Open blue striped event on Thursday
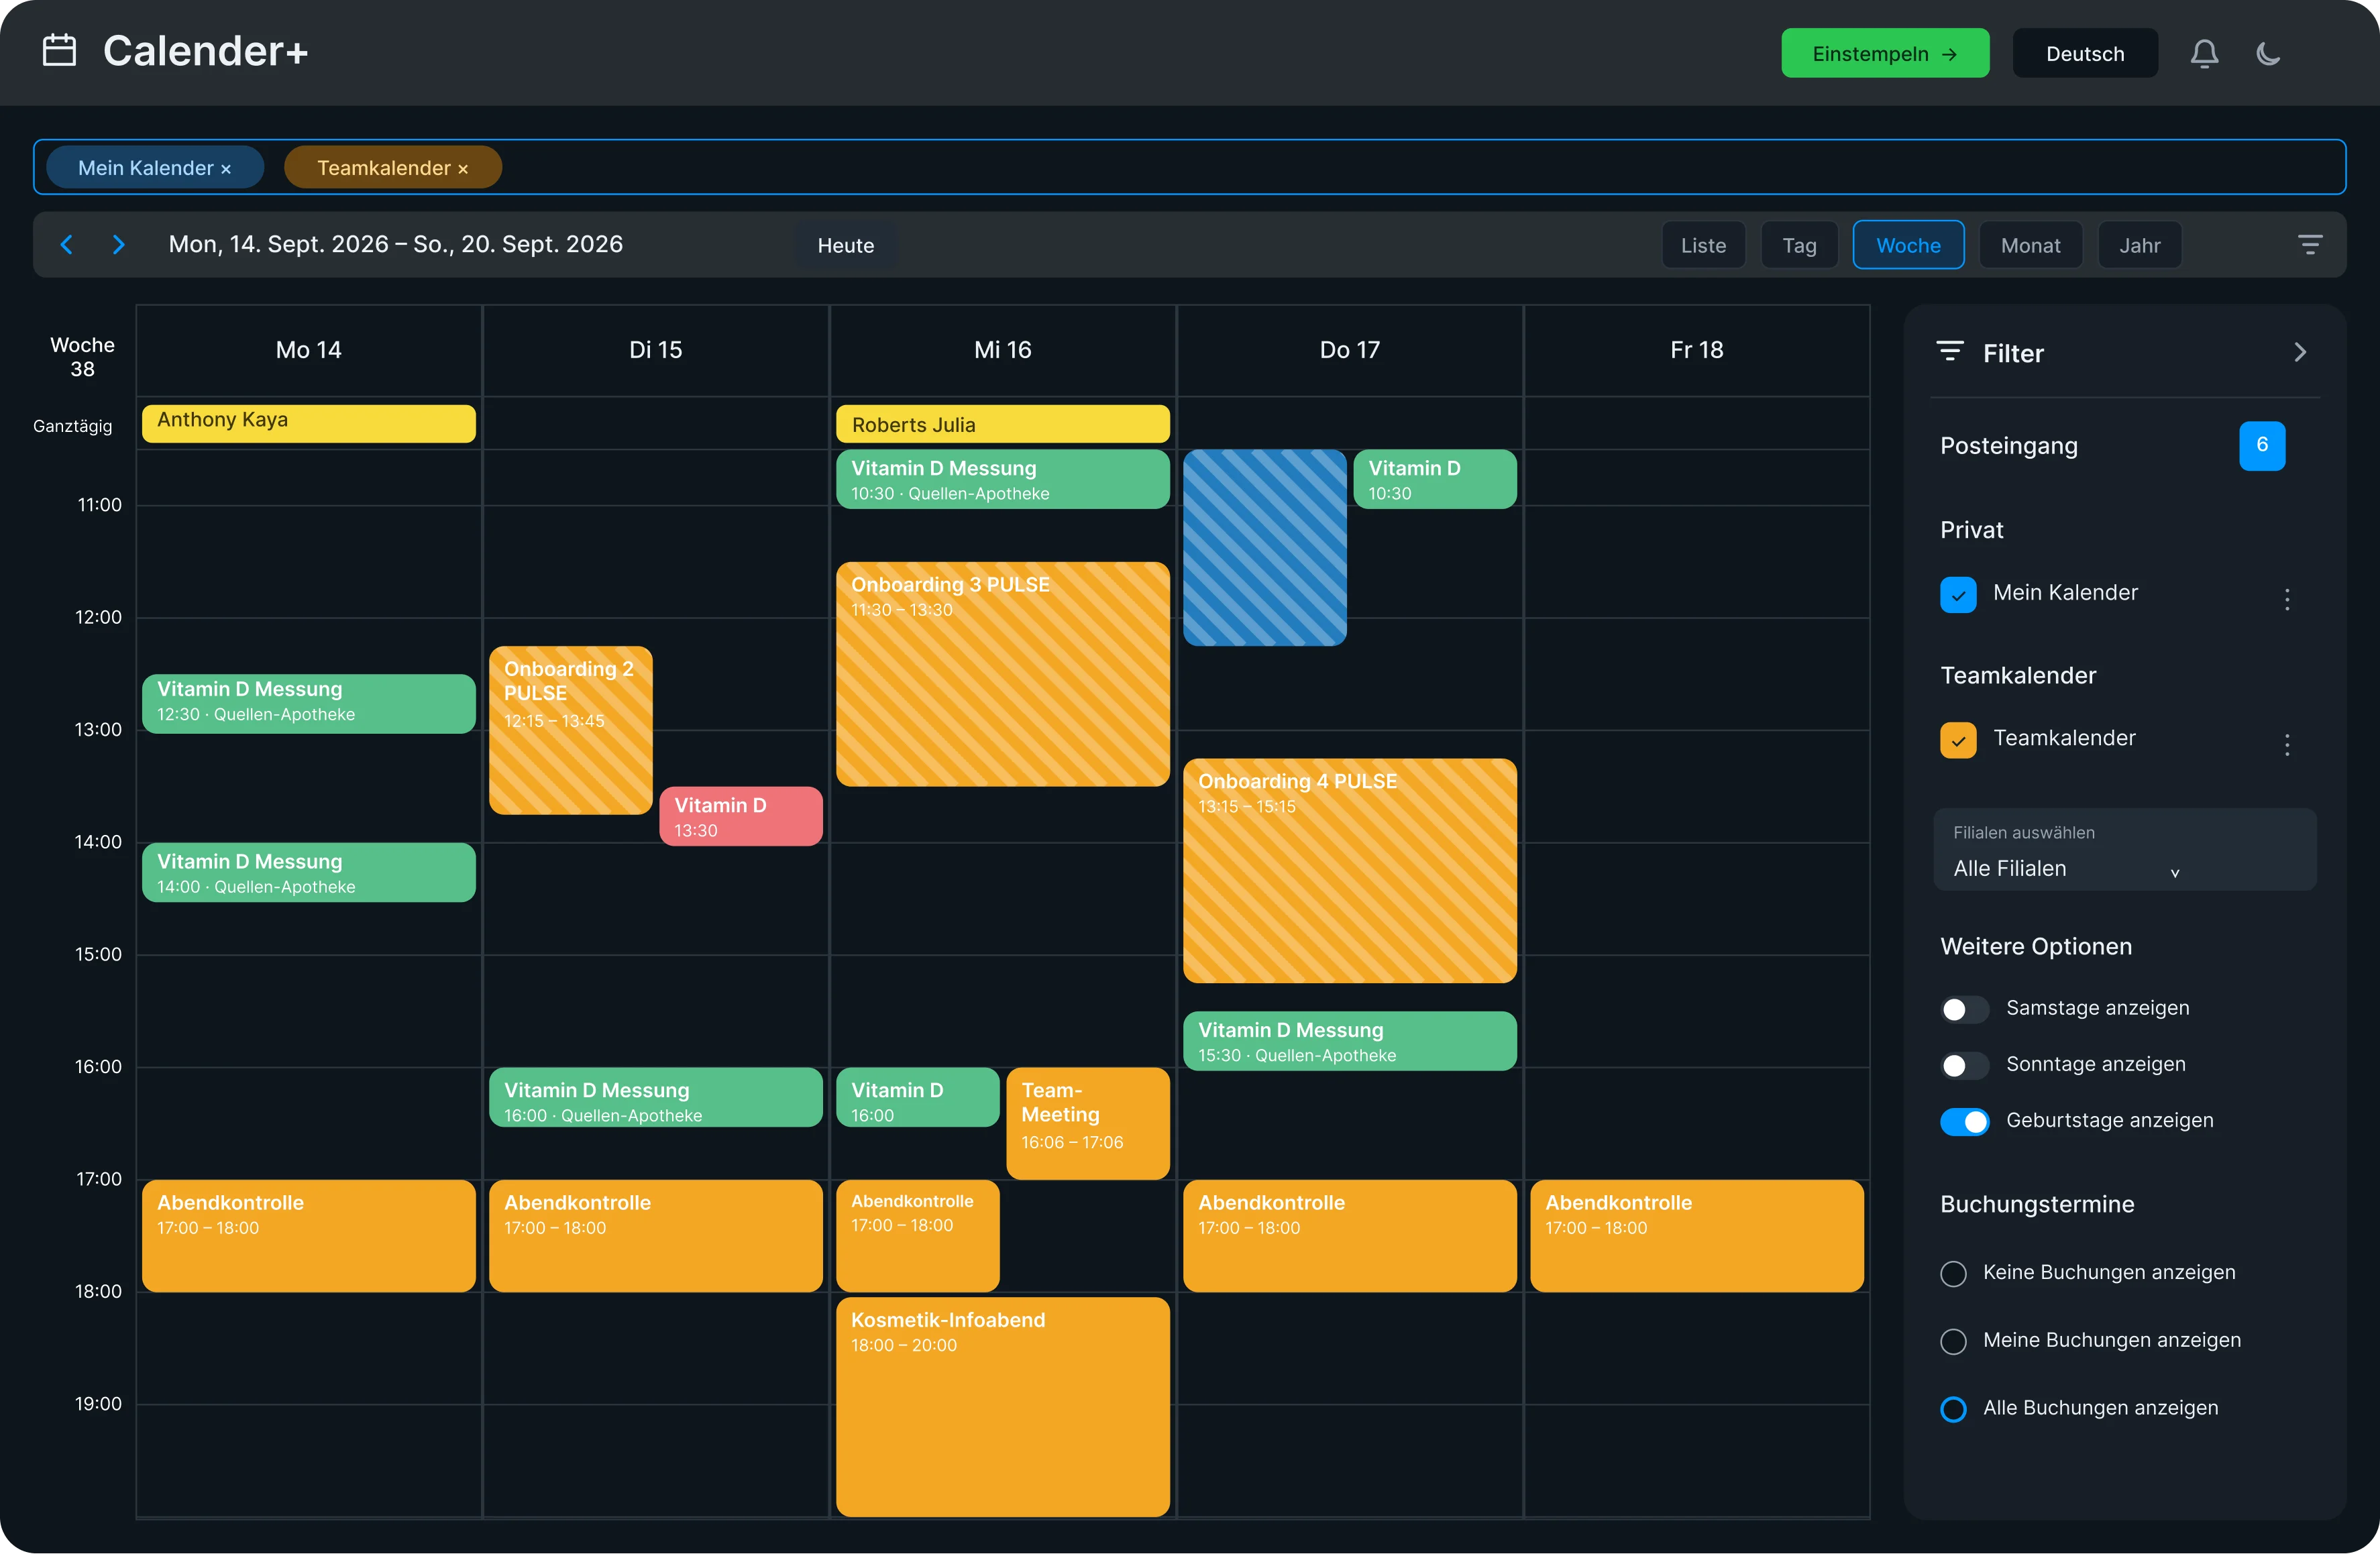The height and width of the screenshot is (1554, 2380). pyautogui.click(x=1264, y=548)
